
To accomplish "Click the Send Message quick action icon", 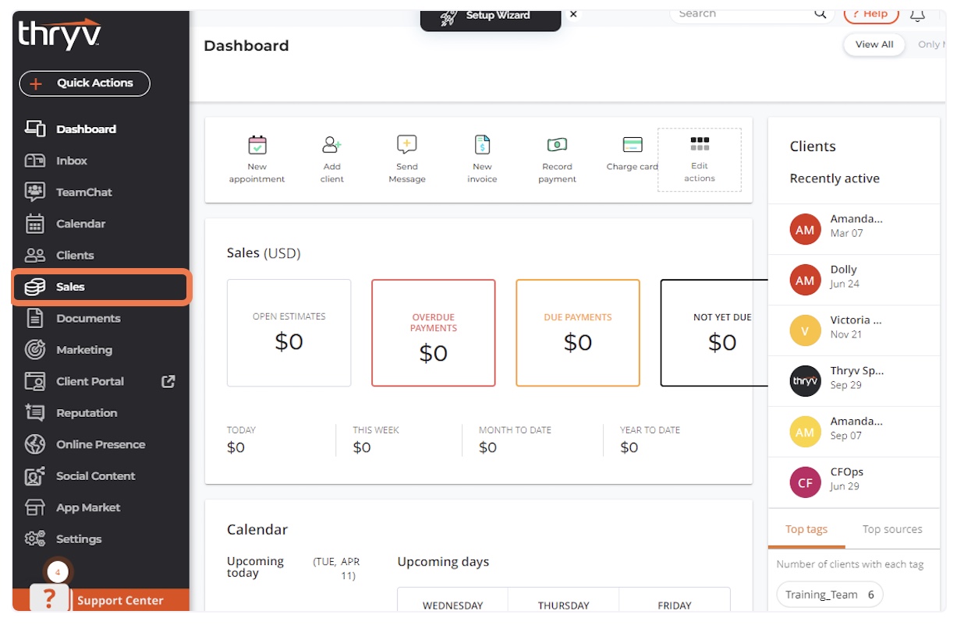I will click(x=407, y=144).
